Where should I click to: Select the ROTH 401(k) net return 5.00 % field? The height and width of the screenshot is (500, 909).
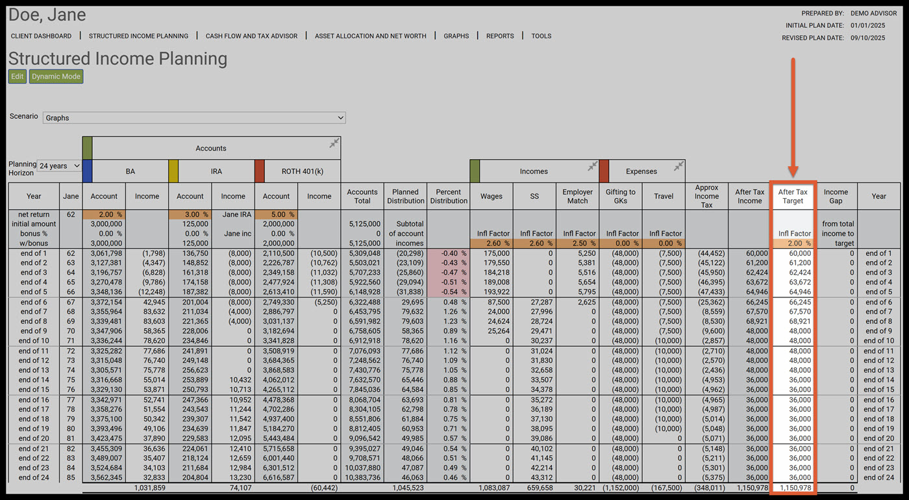click(x=276, y=214)
